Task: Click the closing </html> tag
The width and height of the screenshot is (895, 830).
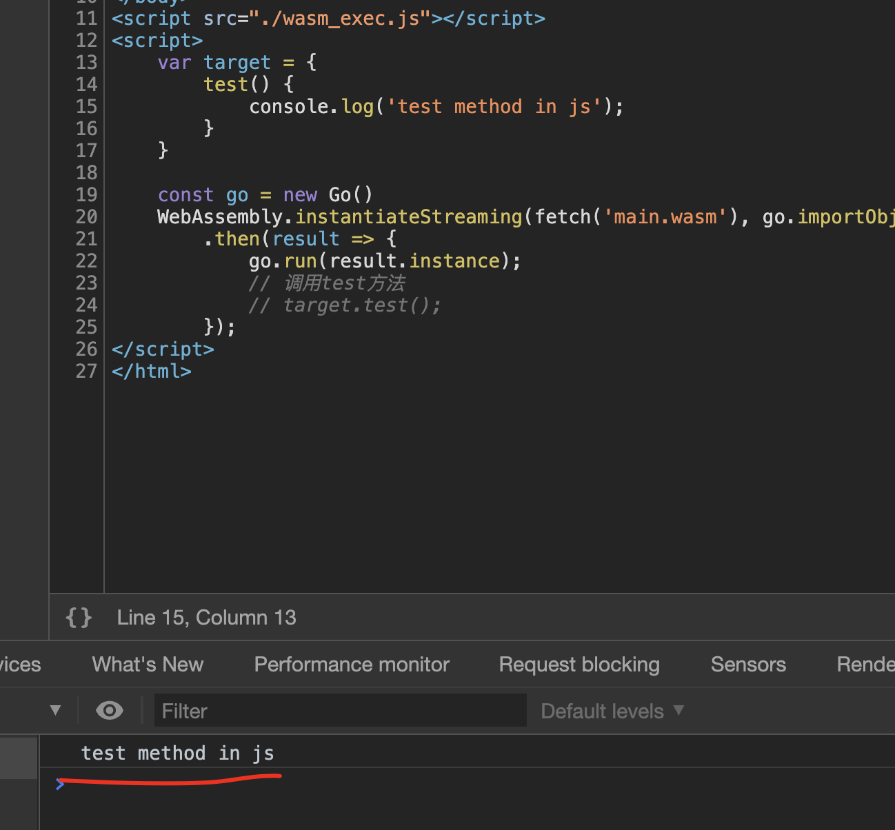Action: click(152, 371)
